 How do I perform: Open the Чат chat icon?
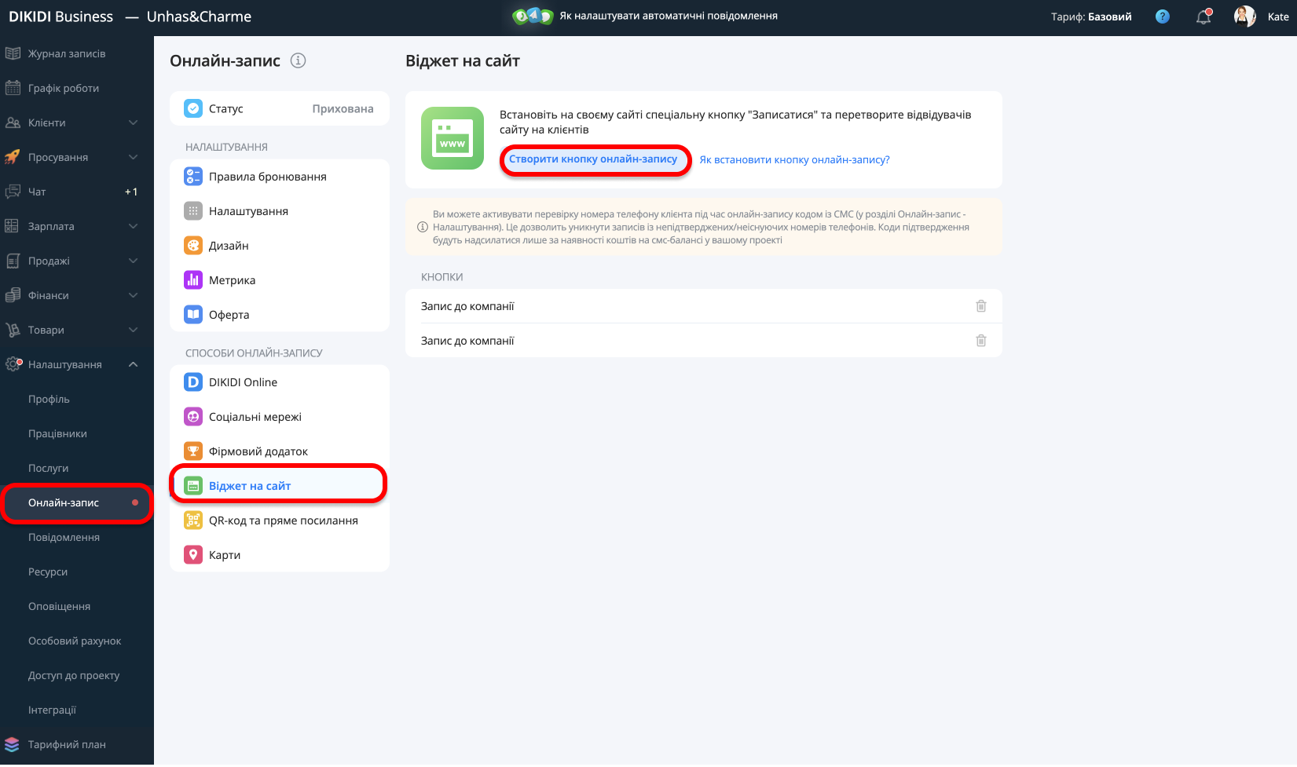pos(13,192)
